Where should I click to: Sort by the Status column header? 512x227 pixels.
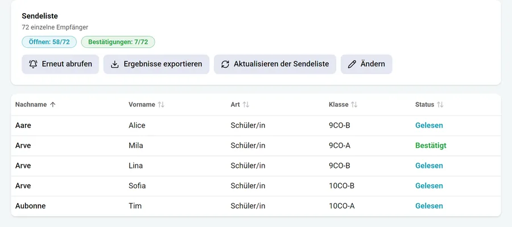[x=424, y=105]
